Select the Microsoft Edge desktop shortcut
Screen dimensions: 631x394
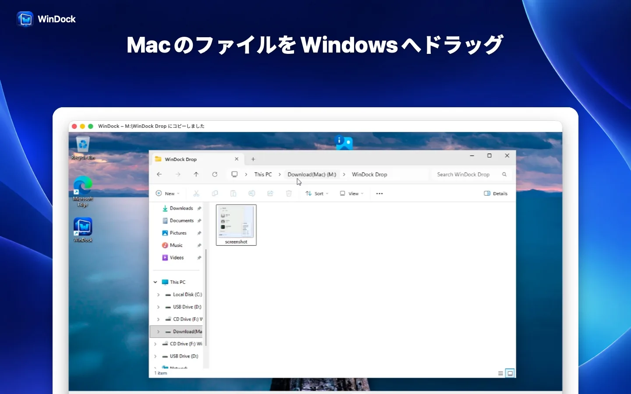pos(83,191)
